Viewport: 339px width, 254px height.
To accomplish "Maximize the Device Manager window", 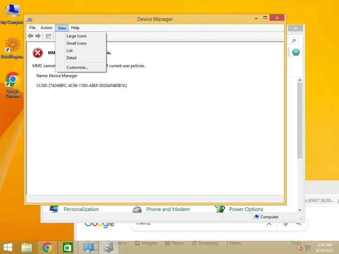I will point(265,18).
